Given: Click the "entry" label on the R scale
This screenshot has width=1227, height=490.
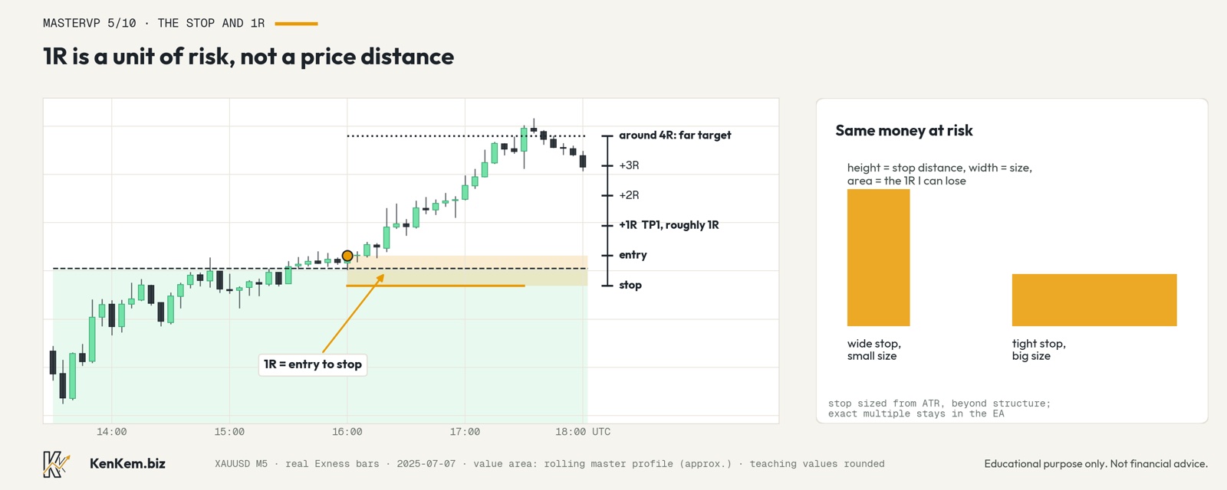Looking at the screenshot, I should tap(633, 255).
